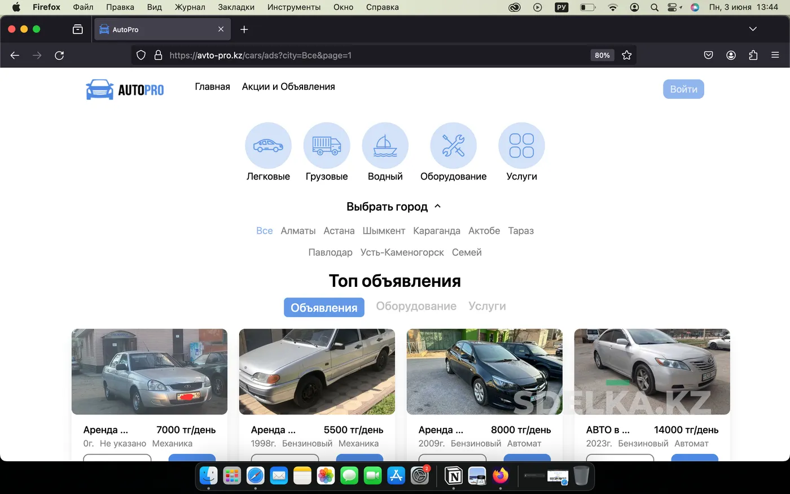Screen dimensions: 790x494
Task: Filter by city Актобе
Action: point(484,231)
